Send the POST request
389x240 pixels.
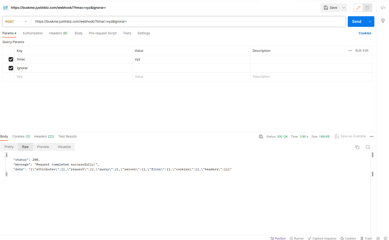coord(357,22)
